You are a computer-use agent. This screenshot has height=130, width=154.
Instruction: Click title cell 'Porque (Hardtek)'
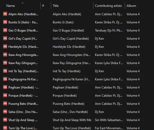[65, 96]
